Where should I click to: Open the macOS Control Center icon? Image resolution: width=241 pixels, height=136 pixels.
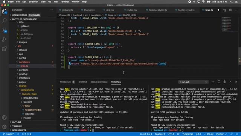236,2
